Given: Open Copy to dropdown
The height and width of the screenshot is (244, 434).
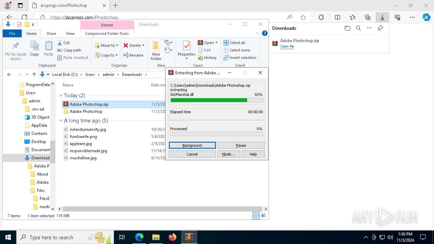Looking at the screenshot, I should click(x=106, y=55).
